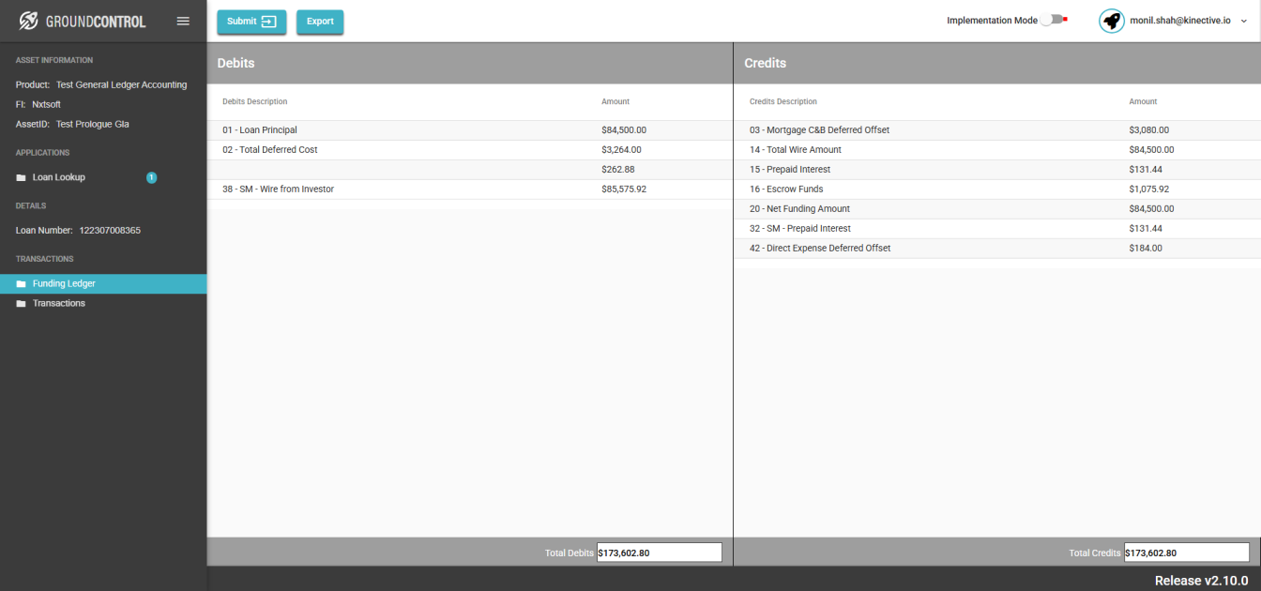Click the Credits Amount column header
Screen dimensions: 1261x591
(x=1143, y=101)
